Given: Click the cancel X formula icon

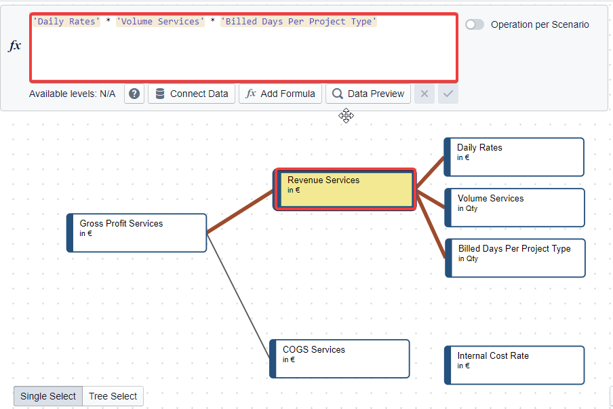Looking at the screenshot, I should pyautogui.click(x=424, y=94).
